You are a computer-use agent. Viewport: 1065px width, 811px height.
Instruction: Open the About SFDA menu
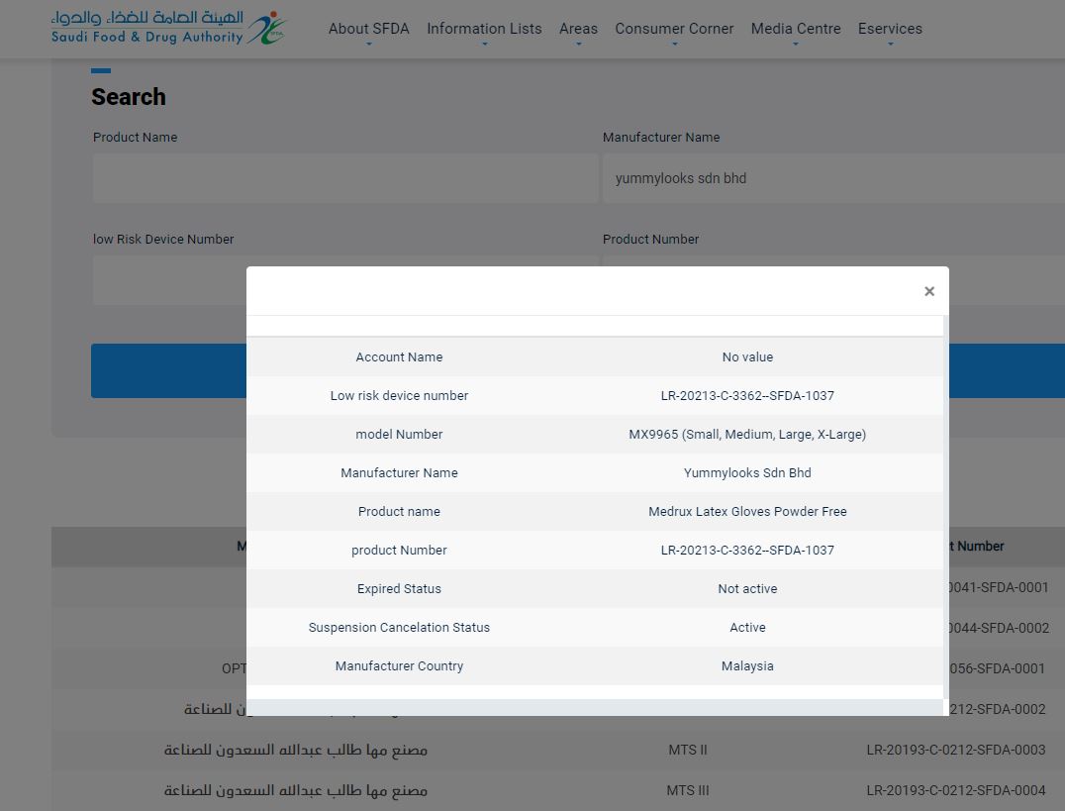(x=369, y=29)
